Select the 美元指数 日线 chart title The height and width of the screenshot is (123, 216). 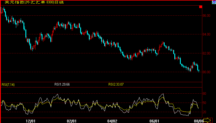34,2
